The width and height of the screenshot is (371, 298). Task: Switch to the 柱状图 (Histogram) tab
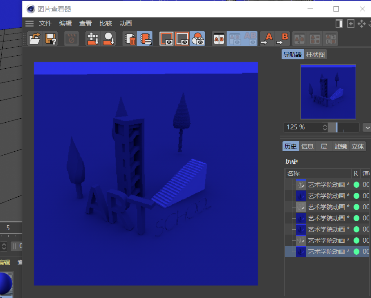click(316, 54)
